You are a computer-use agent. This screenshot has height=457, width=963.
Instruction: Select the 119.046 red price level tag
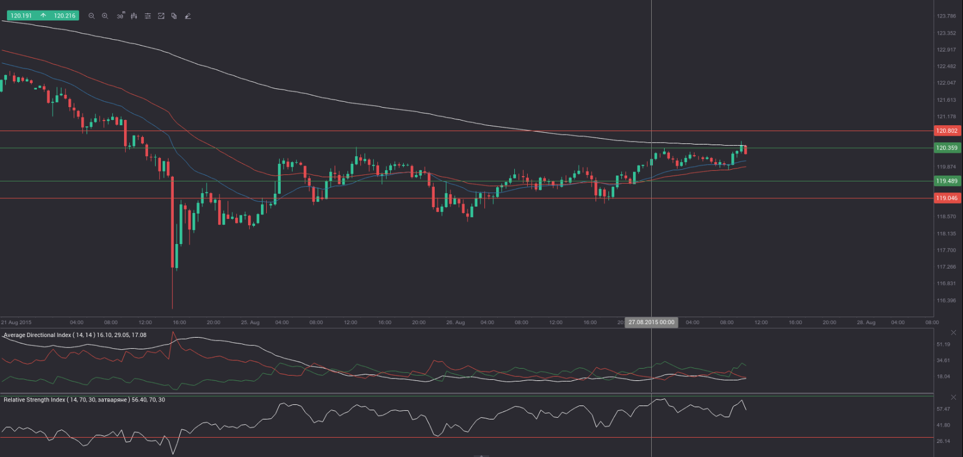(x=947, y=198)
